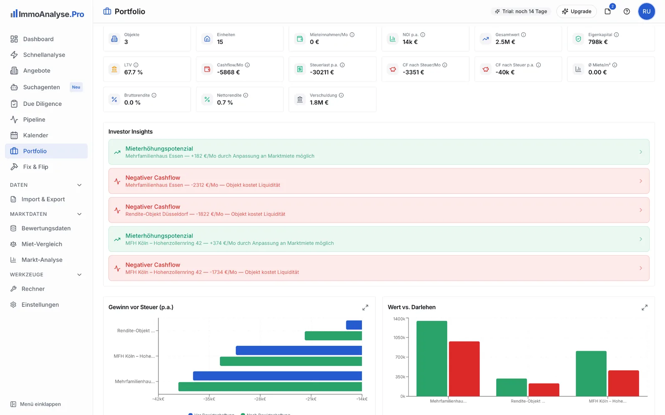Viewport: 665px width, 415px height.
Task: Show info tooltip for Steuerlast p.a.
Action: (x=342, y=65)
